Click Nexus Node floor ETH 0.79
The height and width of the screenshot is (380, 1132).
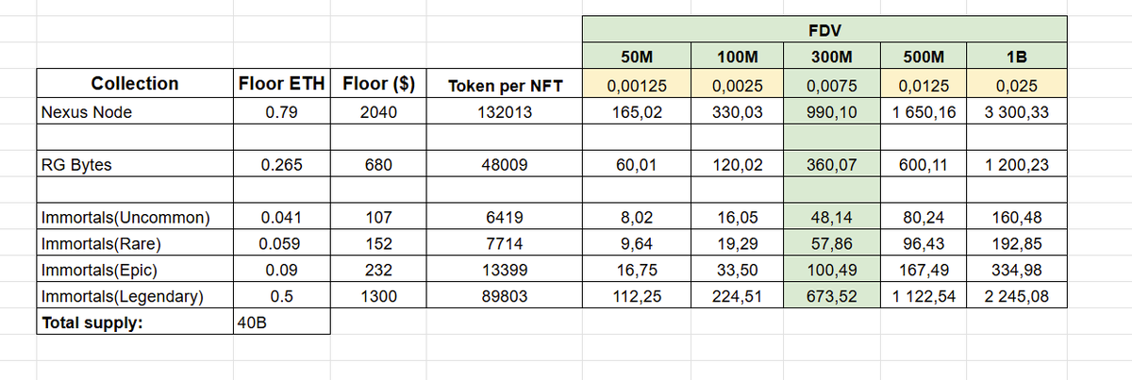(282, 112)
